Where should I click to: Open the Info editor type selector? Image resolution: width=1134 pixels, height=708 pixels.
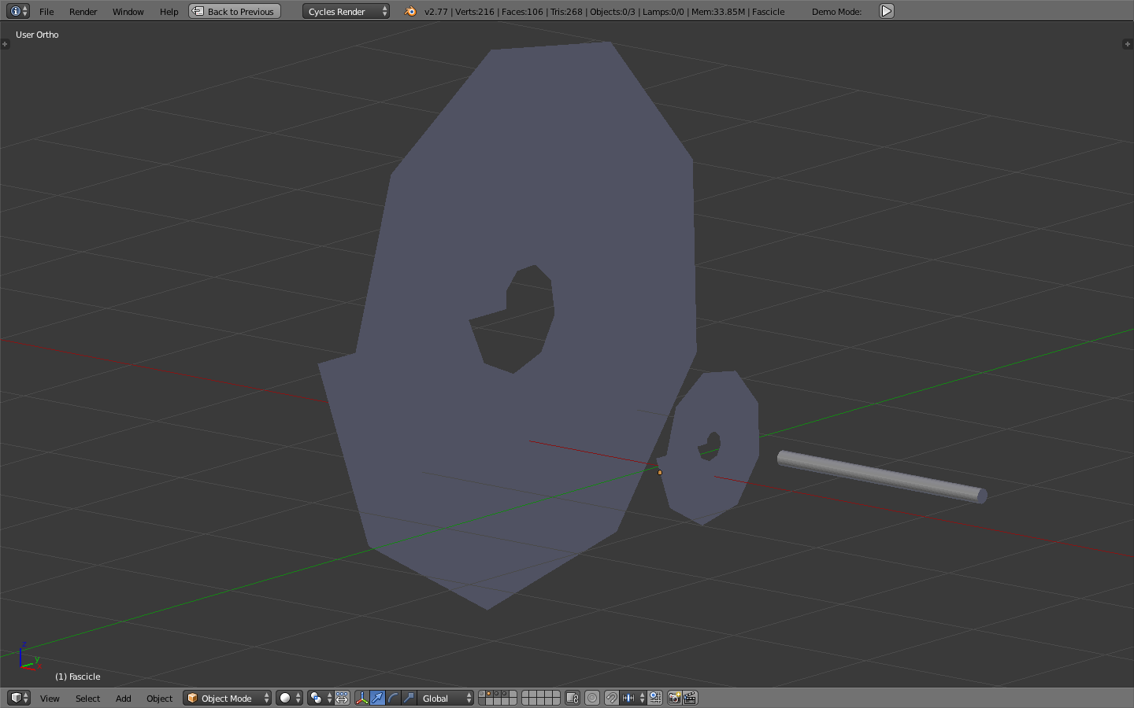tap(18, 11)
